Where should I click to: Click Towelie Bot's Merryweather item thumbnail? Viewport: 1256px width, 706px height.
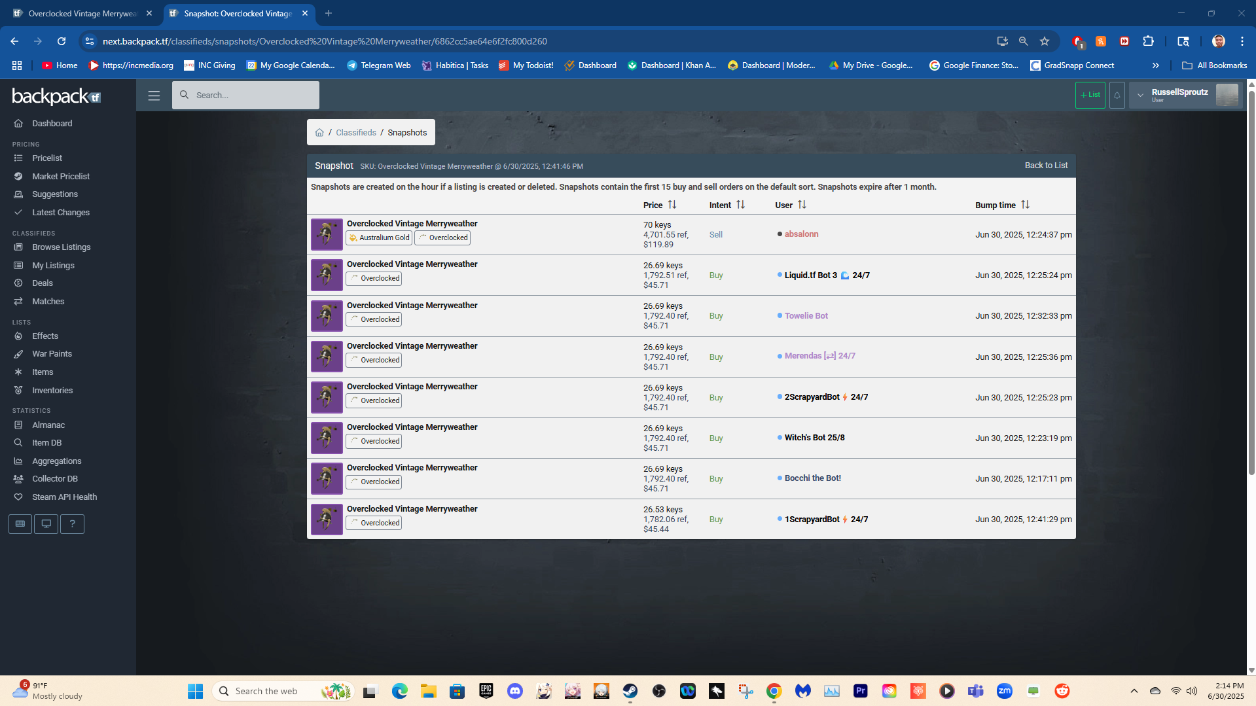coord(327,316)
